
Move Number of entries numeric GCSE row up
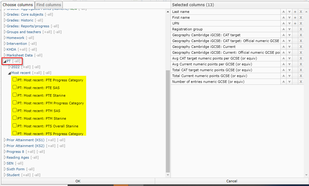point(283,82)
